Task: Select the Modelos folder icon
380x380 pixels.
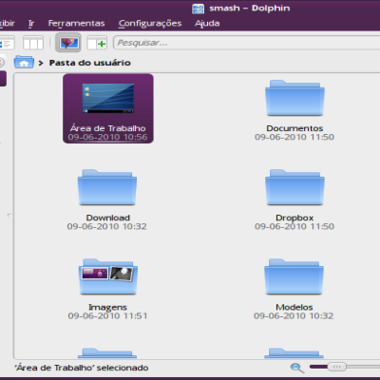Action: pos(294,277)
